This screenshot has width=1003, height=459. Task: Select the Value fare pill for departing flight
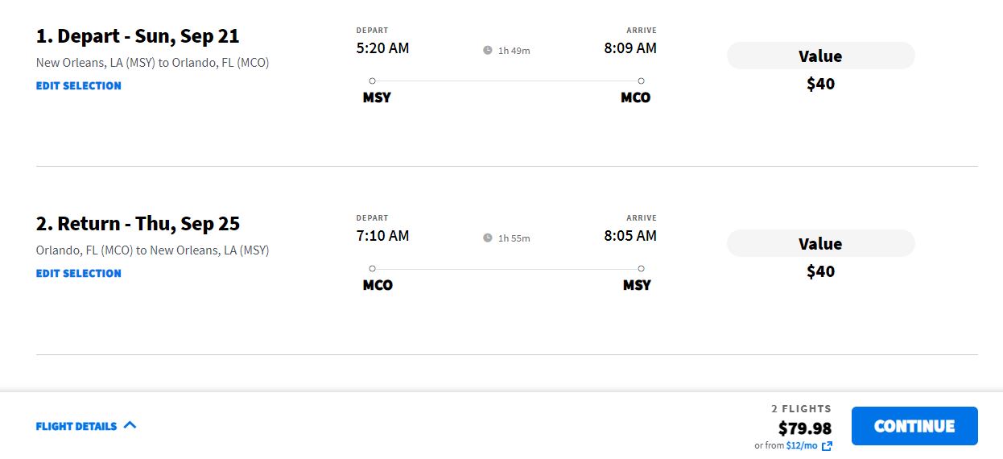pos(820,56)
